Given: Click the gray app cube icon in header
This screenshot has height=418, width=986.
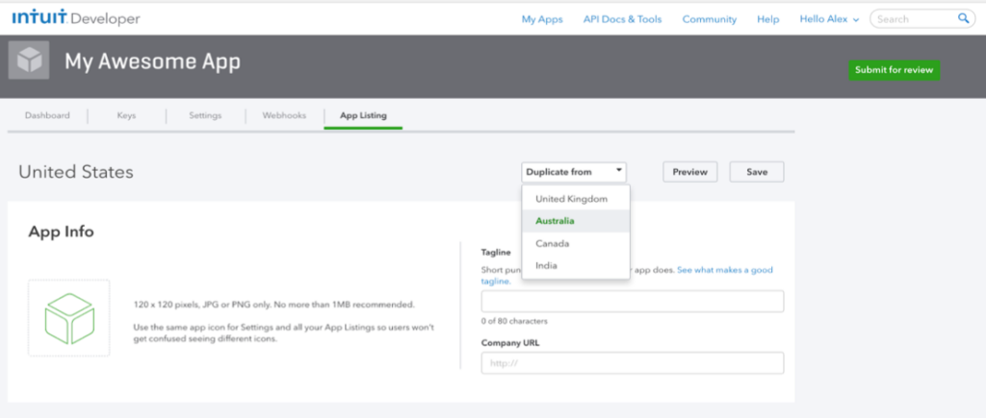Looking at the screenshot, I should tap(29, 61).
